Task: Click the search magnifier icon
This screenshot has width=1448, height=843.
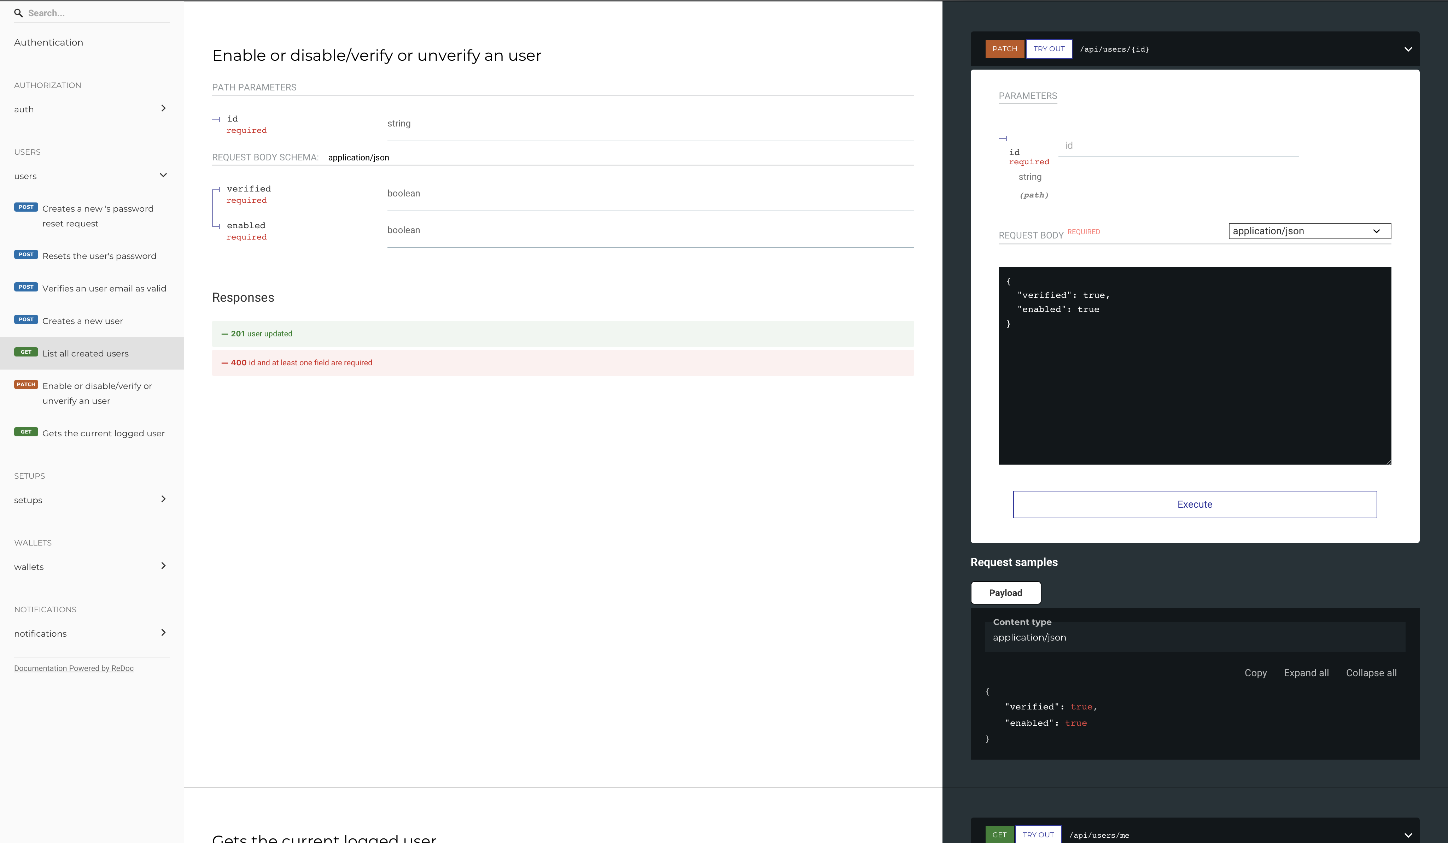Action: coord(18,13)
